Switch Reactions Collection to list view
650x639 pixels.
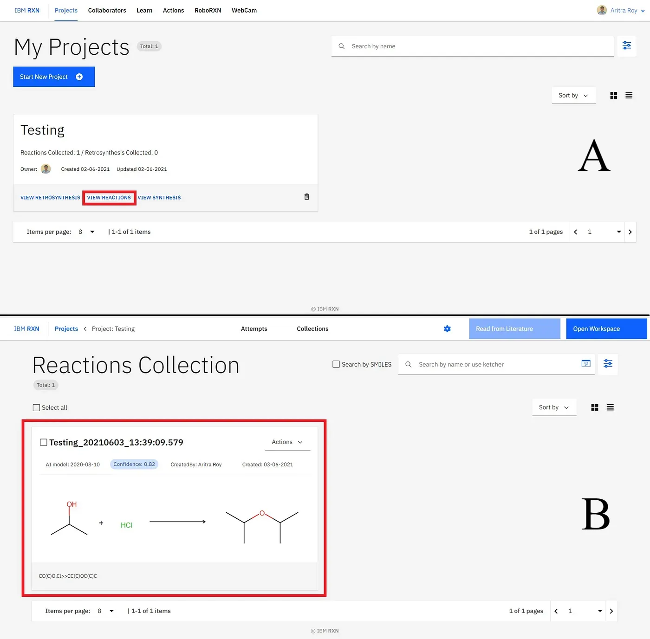(610, 407)
